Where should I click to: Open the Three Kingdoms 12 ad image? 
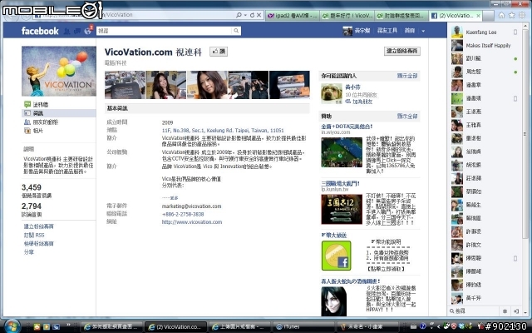coord(342,209)
